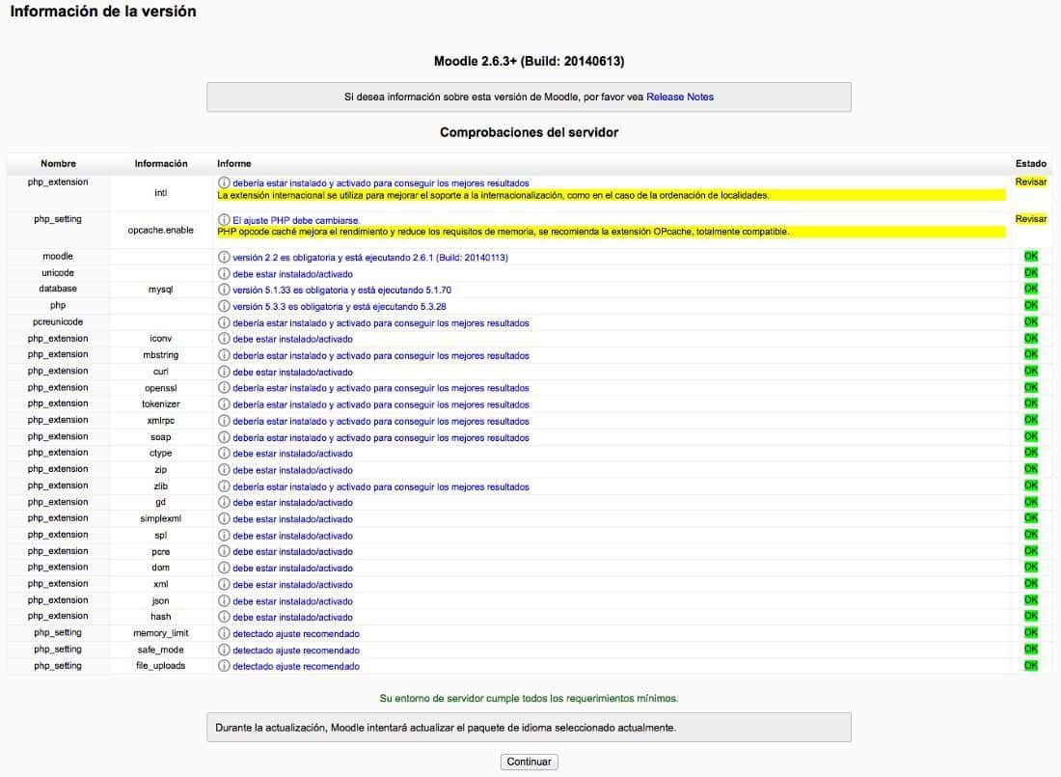Click the yellow OPcache recommendation text
Screen dimensions: 1061x777
(x=503, y=233)
